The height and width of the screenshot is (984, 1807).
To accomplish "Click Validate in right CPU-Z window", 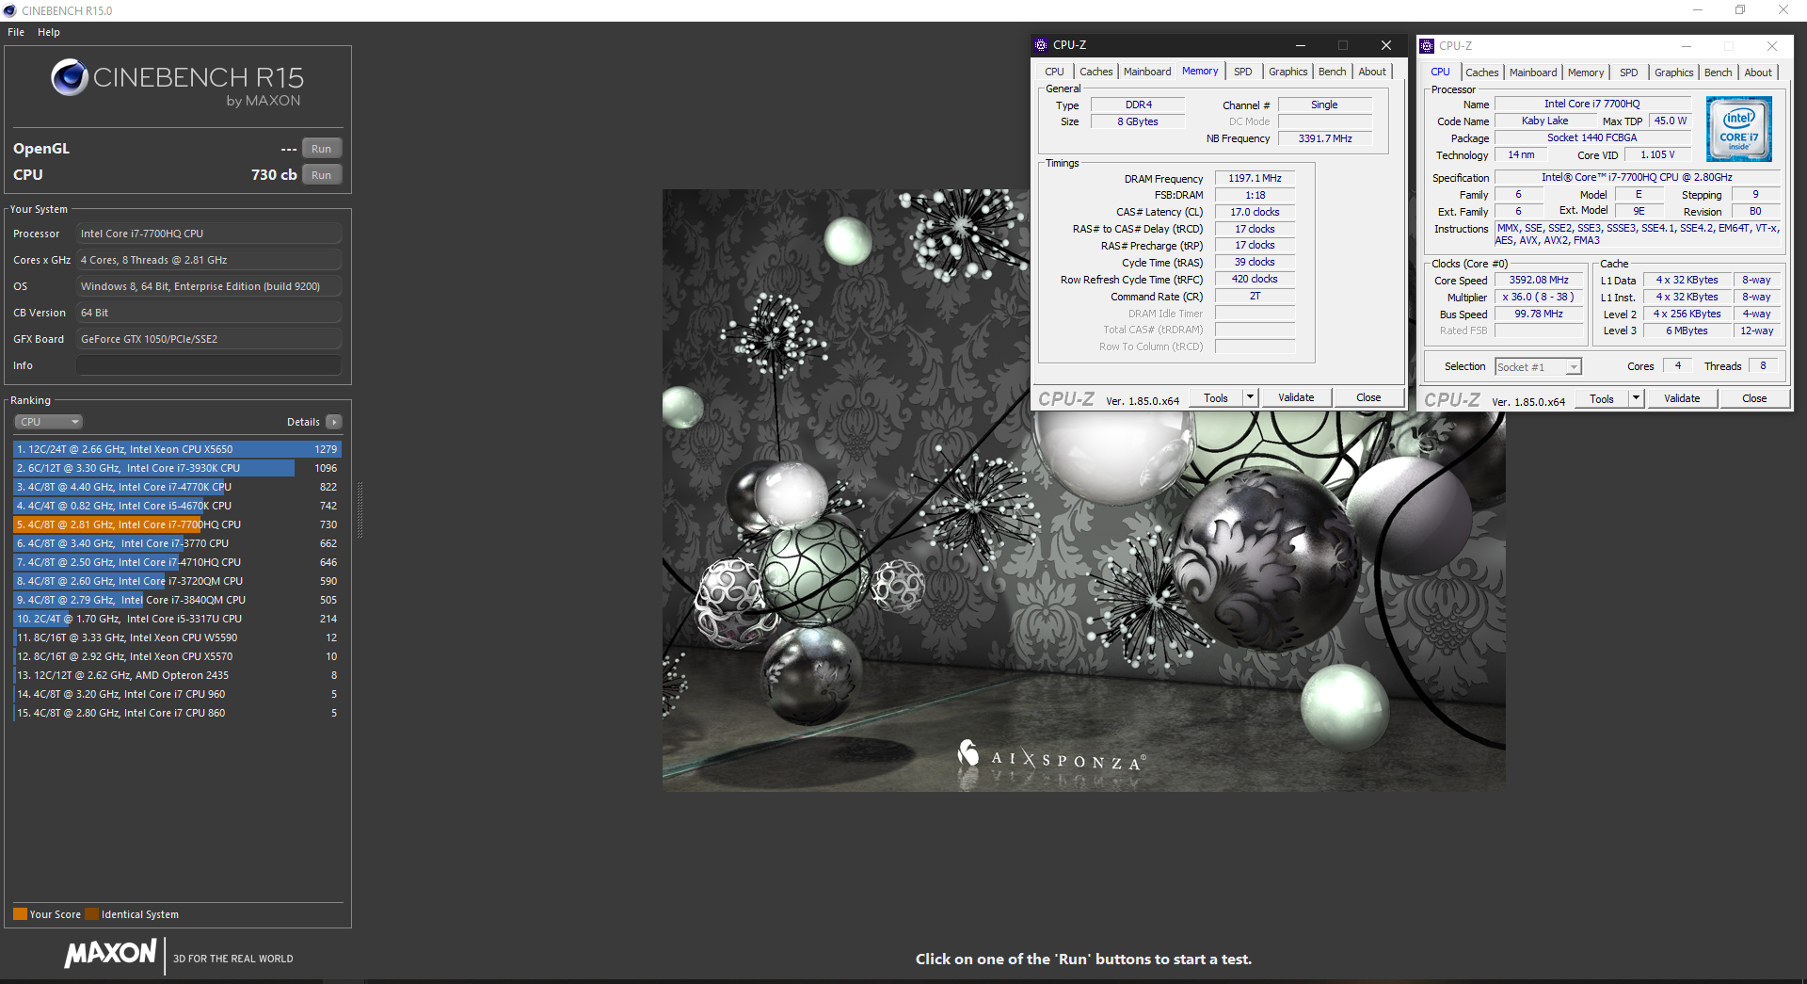I will 1682,398.
